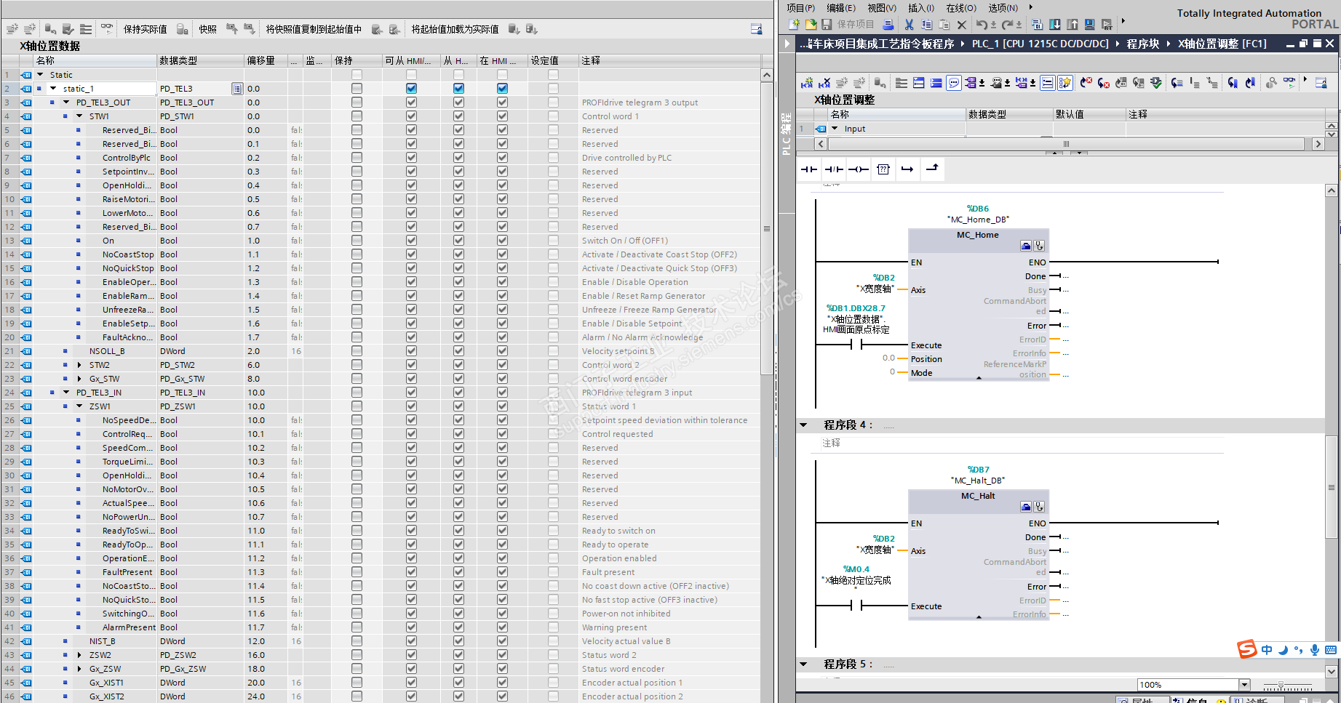Toggle visible in HMI checkbox for PD_TEL3_IN row
Screen dimensions: 1341x703
[x=502, y=393]
